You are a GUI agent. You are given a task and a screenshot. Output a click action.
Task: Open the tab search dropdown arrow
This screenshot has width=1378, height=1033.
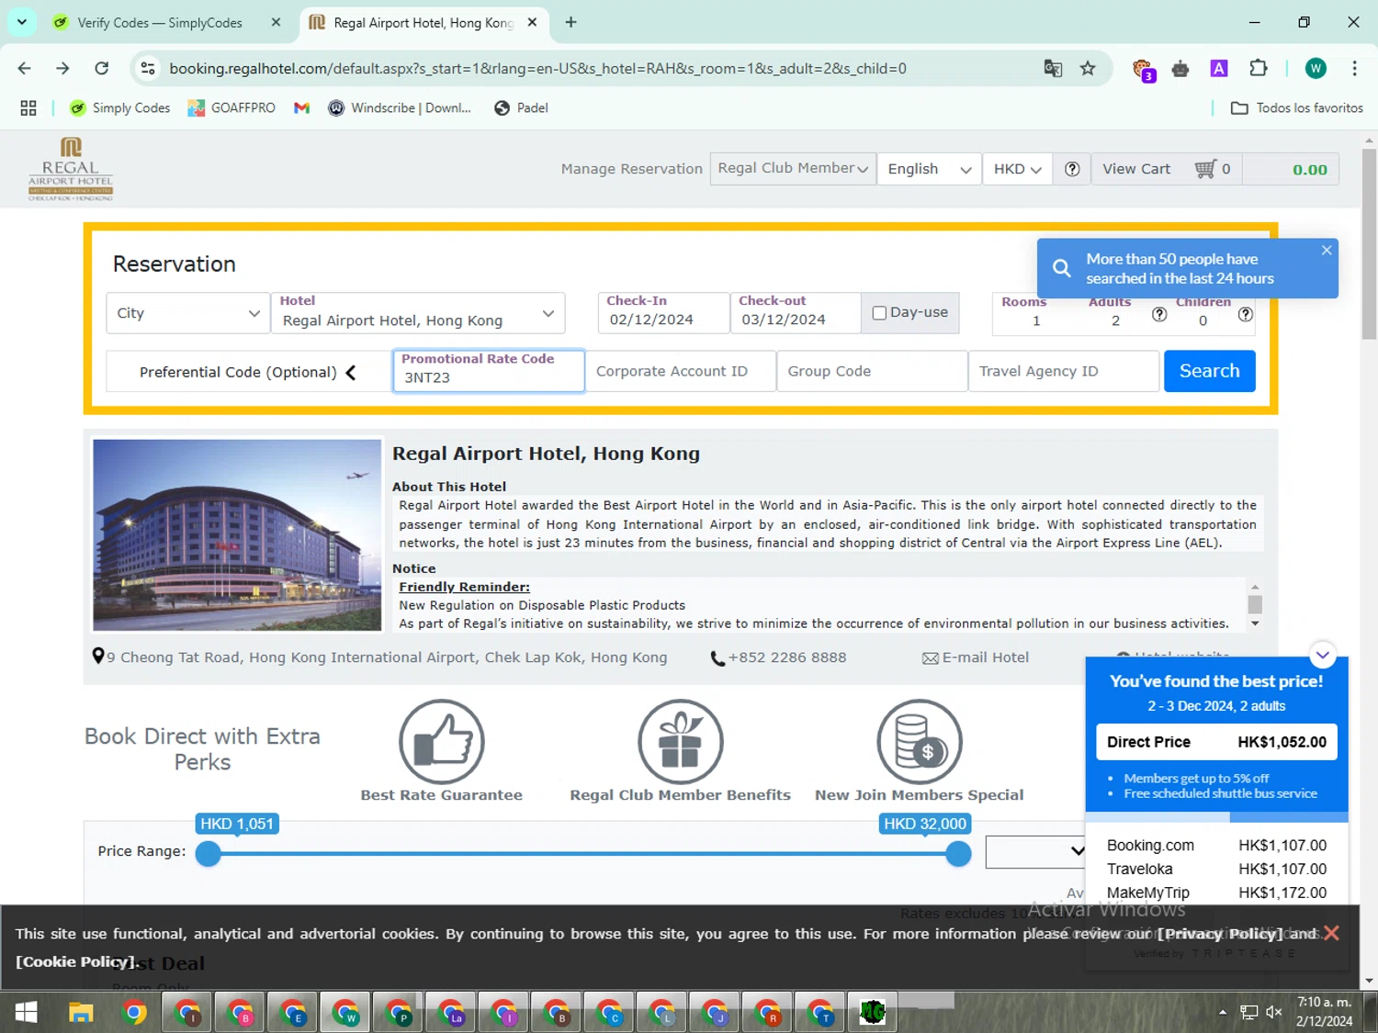pyautogui.click(x=22, y=22)
